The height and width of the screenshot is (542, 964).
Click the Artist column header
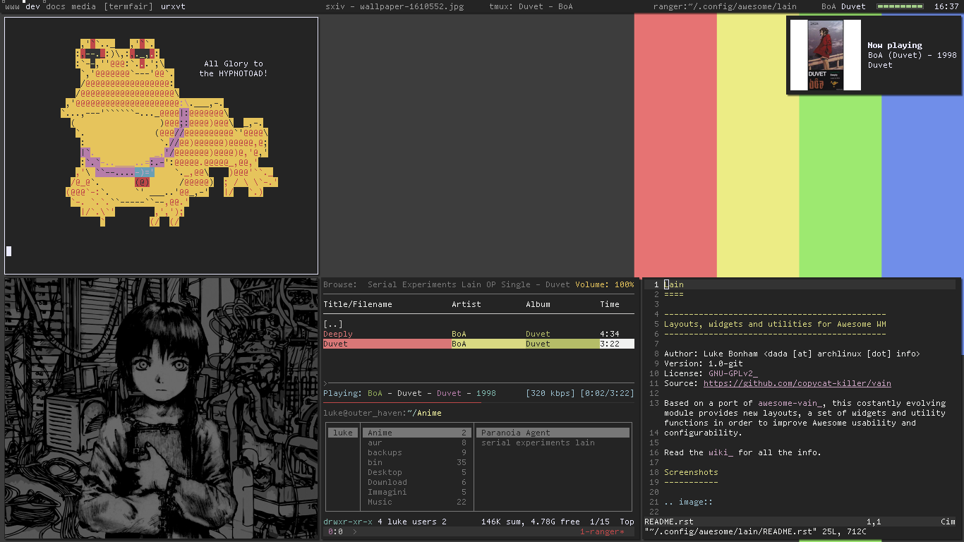pyautogui.click(x=466, y=304)
